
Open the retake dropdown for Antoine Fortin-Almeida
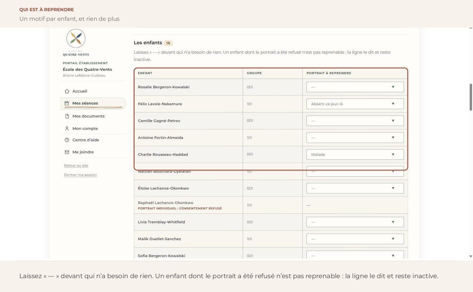[355, 138]
